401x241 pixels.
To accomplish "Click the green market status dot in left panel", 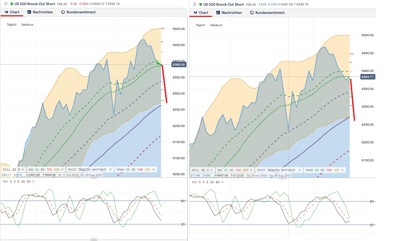I will (12, 4).
